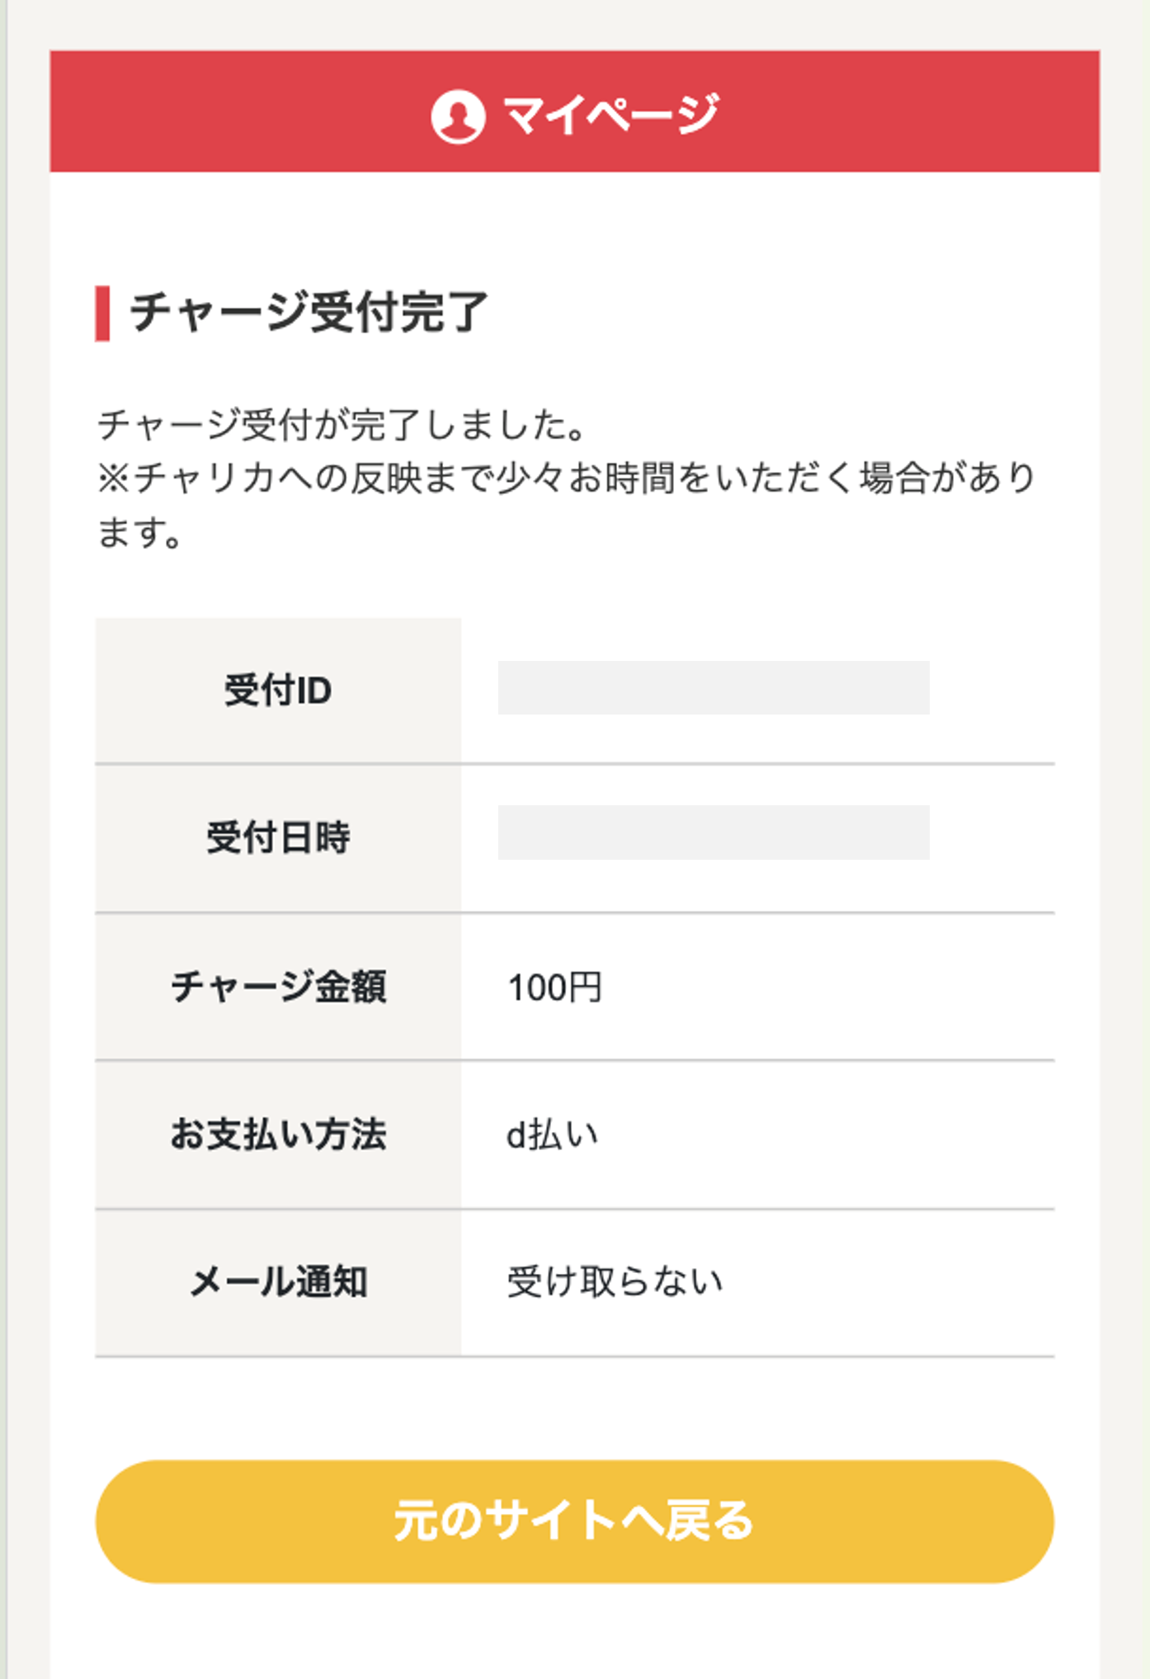Click the masked 受付日時 value field
This screenshot has width=1150, height=1679.
pyautogui.click(x=714, y=832)
